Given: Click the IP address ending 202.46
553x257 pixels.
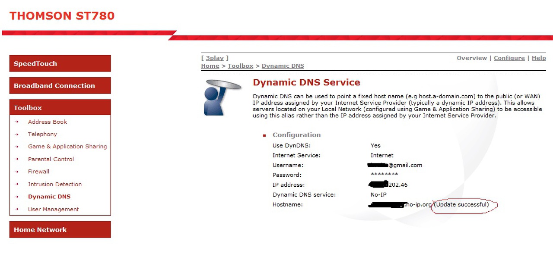Looking at the screenshot, I should pyautogui.click(x=388, y=185).
